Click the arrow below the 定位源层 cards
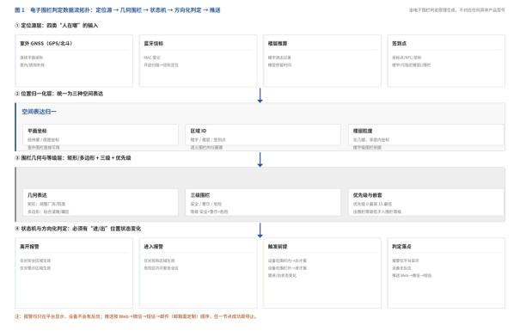Image resolution: width=520 pixels, height=331 pixels. pos(260,95)
